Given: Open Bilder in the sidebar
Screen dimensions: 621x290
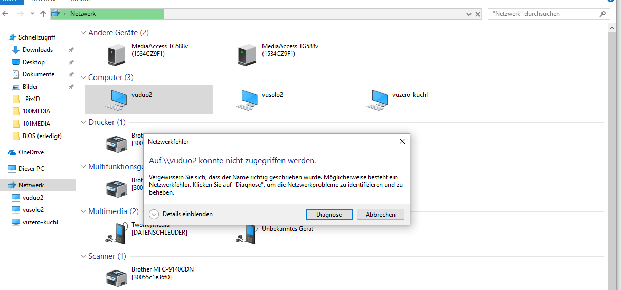Looking at the screenshot, I should click(30, 87).
